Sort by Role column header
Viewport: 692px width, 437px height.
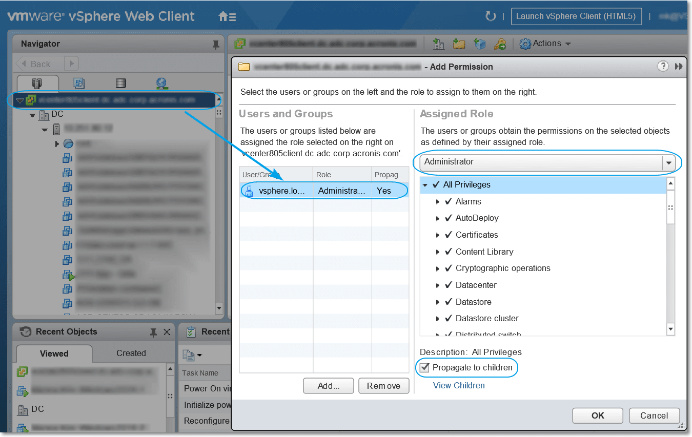pyautogui.click(x=342, y=175)
